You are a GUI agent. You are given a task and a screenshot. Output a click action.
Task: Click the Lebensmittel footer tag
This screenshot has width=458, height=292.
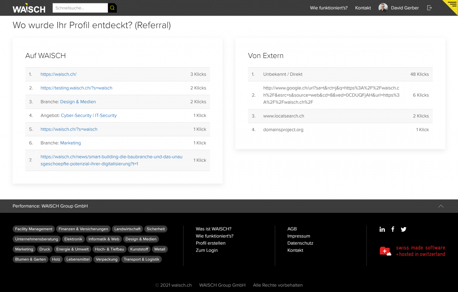[x=78, y=259]
